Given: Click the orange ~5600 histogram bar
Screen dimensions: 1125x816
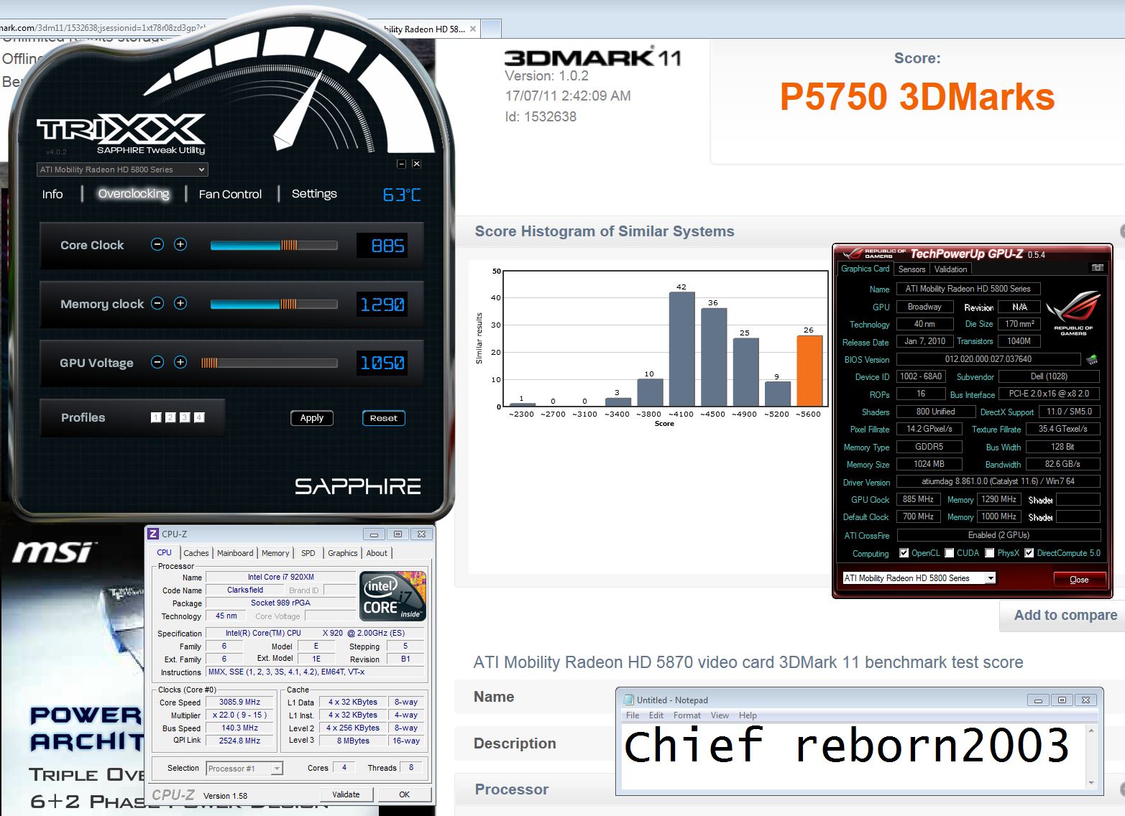Looking at the screenshot, I should click(x=809, y=371).
